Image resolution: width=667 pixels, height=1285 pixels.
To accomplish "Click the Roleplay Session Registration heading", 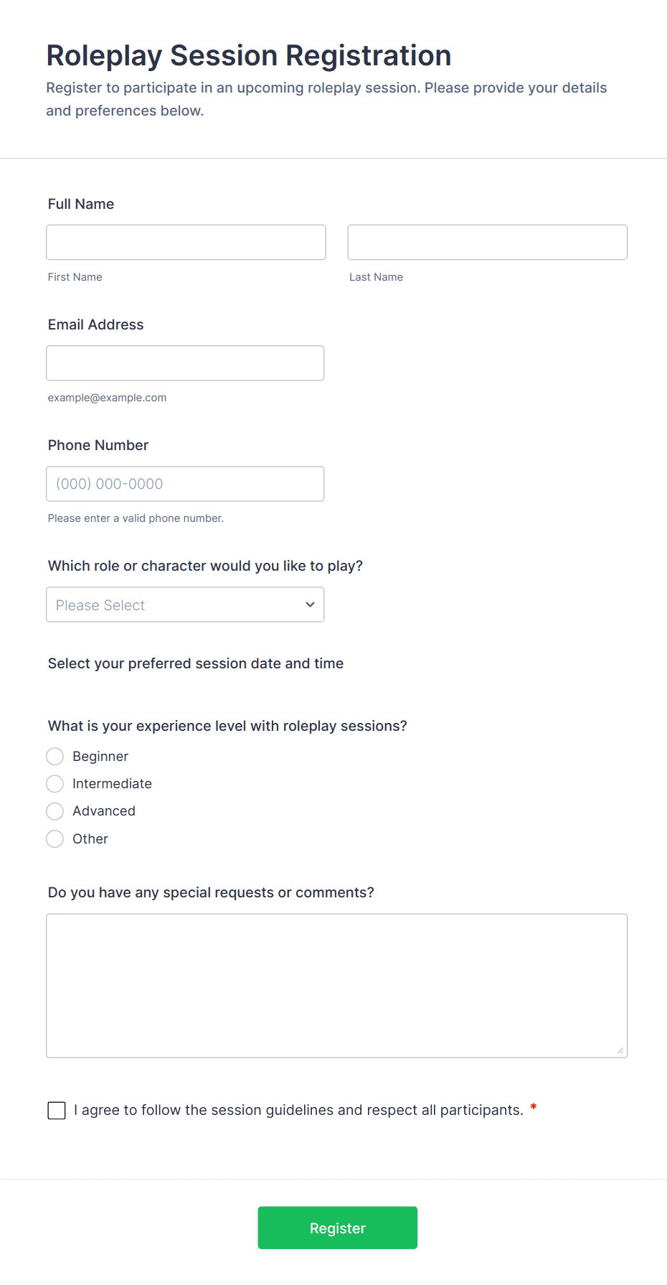I will point(249,56).
